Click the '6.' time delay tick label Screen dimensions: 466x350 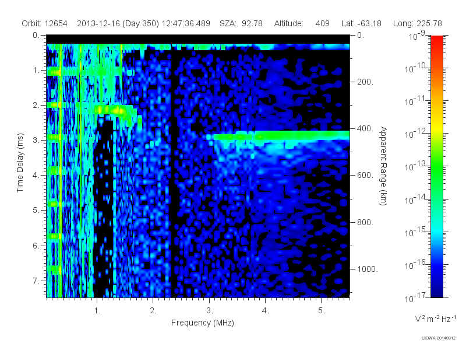tap(36, 246)
